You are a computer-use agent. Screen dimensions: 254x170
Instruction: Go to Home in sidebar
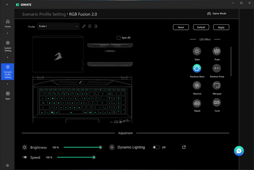(8, 23)
